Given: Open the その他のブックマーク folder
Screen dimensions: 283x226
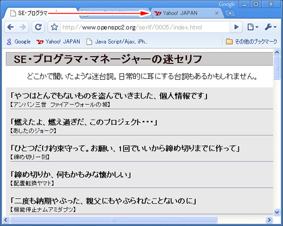Looking at the screenshot, I should coord(251,41).
